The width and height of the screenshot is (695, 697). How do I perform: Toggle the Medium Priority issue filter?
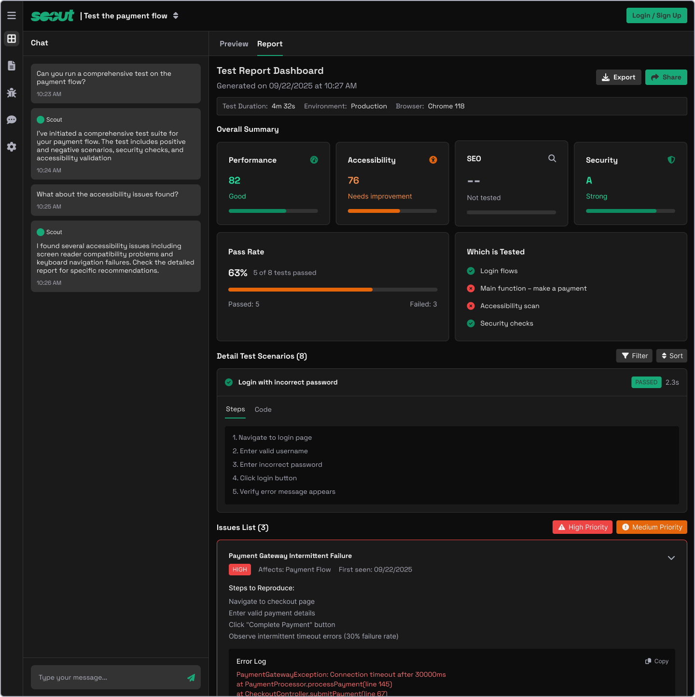click(652, 527)
